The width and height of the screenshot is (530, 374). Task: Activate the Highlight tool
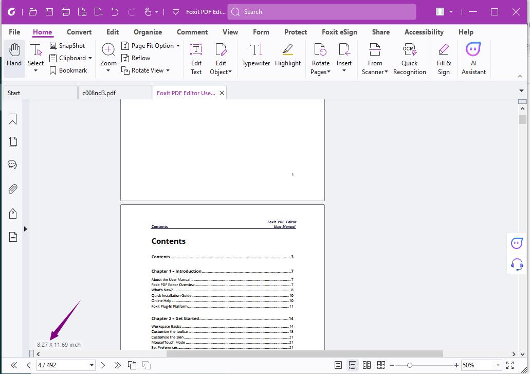tap(288, 55)
